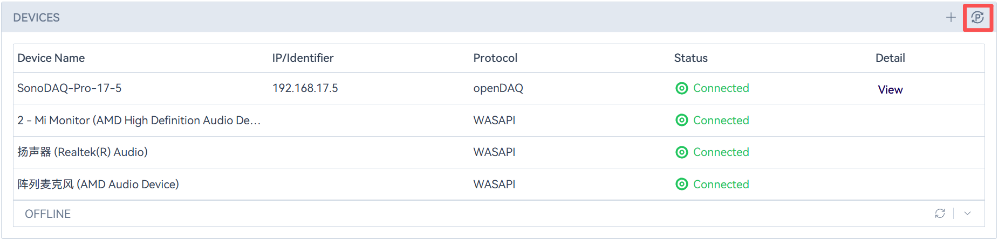Screen dimensions: 998x241
Task: Click the OFFLINE section label
Action: (x=48, y=214)
